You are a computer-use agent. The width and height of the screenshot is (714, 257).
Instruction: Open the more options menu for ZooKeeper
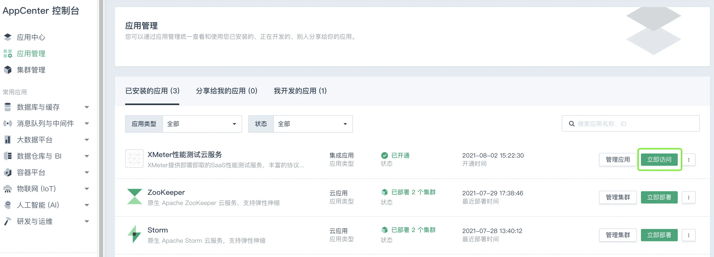click(x=688, y=197)
